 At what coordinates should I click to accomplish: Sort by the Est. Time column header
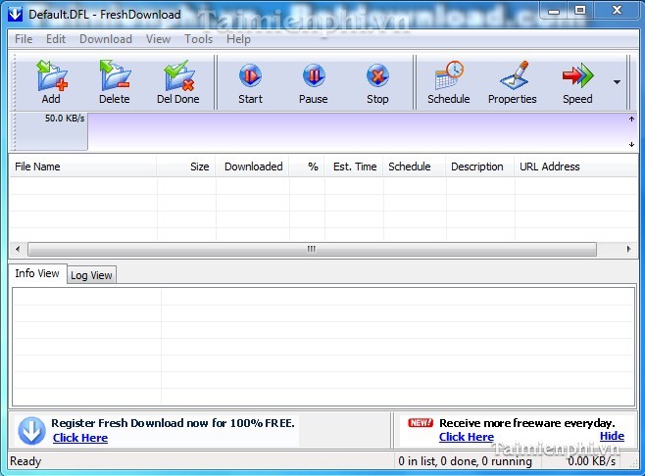coord(354,167)
